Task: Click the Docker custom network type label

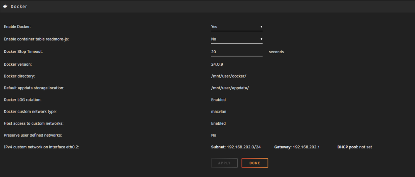Action: click(30, 111)
